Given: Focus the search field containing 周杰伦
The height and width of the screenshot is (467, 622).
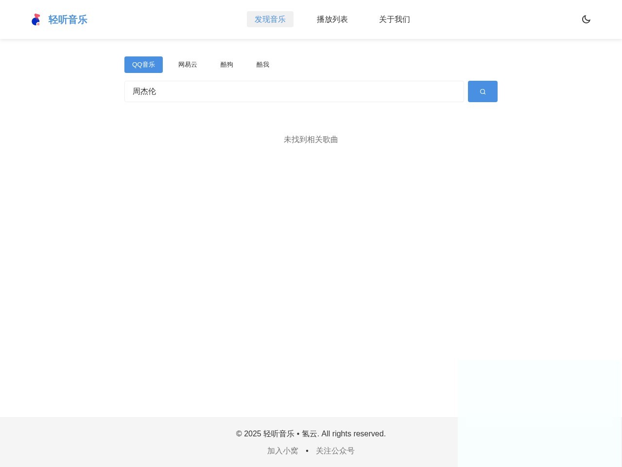Looking at the screenshot, I should [x=294, y=91].
